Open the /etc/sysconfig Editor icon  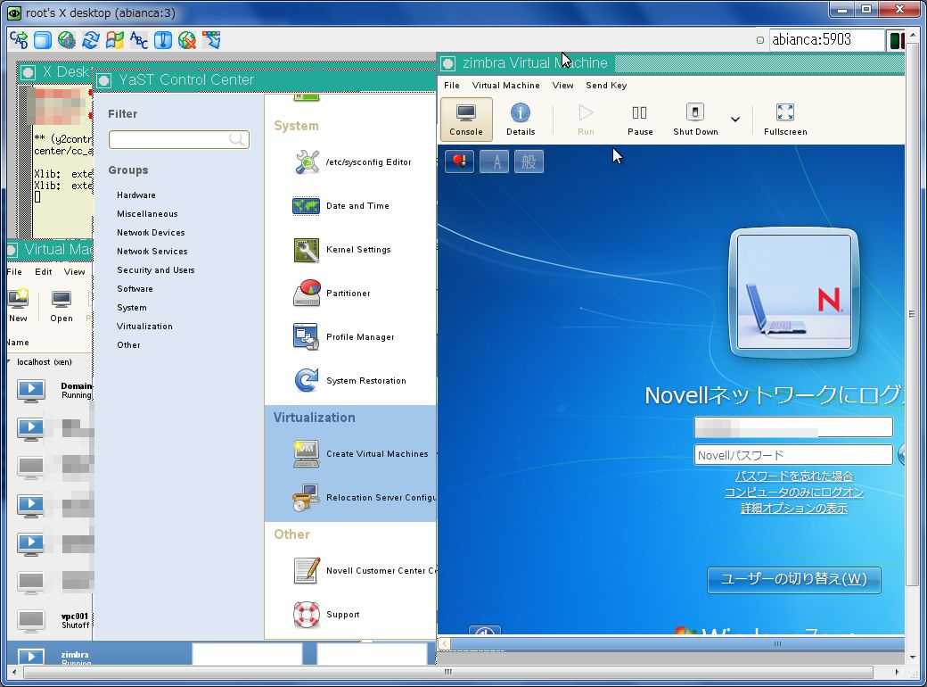coord(307,161)
